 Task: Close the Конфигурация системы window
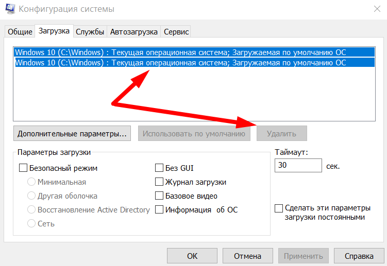pyautogui.click(x=377, y=9)
